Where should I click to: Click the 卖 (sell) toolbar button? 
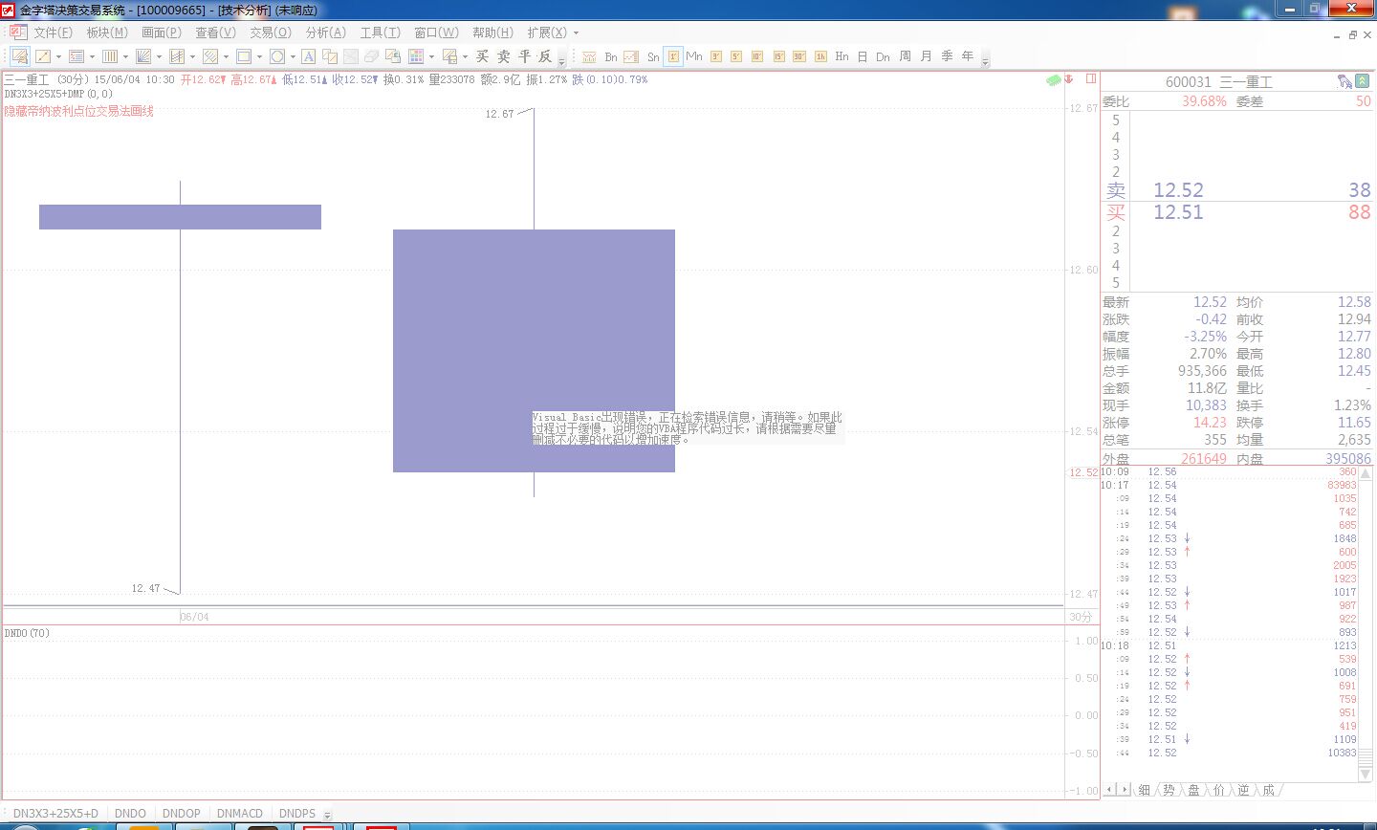pyautogui.click(x=504, y=56)
